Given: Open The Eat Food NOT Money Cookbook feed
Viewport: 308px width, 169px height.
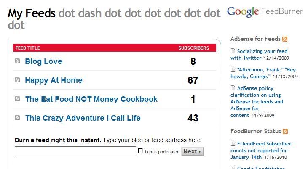Looking at the screenshot, I should pos(91,99).
